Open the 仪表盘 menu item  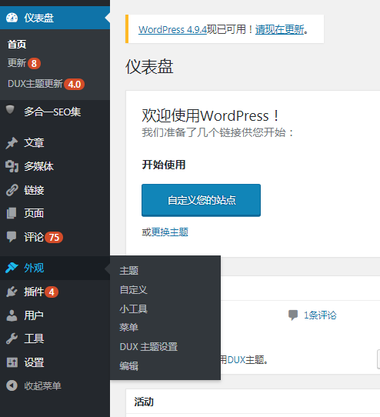coord(55,18)
